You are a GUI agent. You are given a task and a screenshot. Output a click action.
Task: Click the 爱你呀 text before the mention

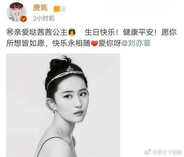(x=110, y=43)
